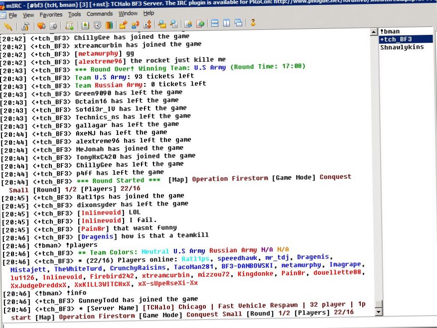This screenshot has width=437, height=328.
Task: Click the Help question mark icon
Action: (253, 22)
